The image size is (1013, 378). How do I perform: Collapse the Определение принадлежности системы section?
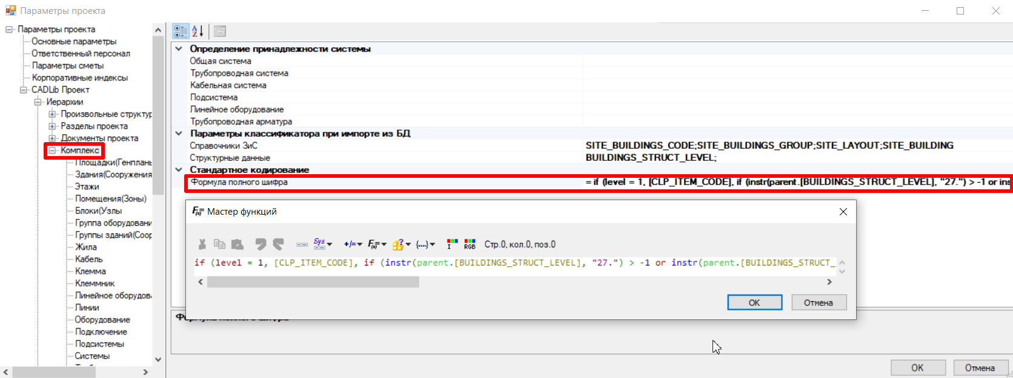tap(179, 49)
